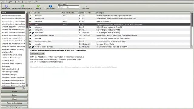The width and height of the screenshot is (194, 109).
Task: Click category list vertical scrollbar
Action: click(x=27, y=49)
